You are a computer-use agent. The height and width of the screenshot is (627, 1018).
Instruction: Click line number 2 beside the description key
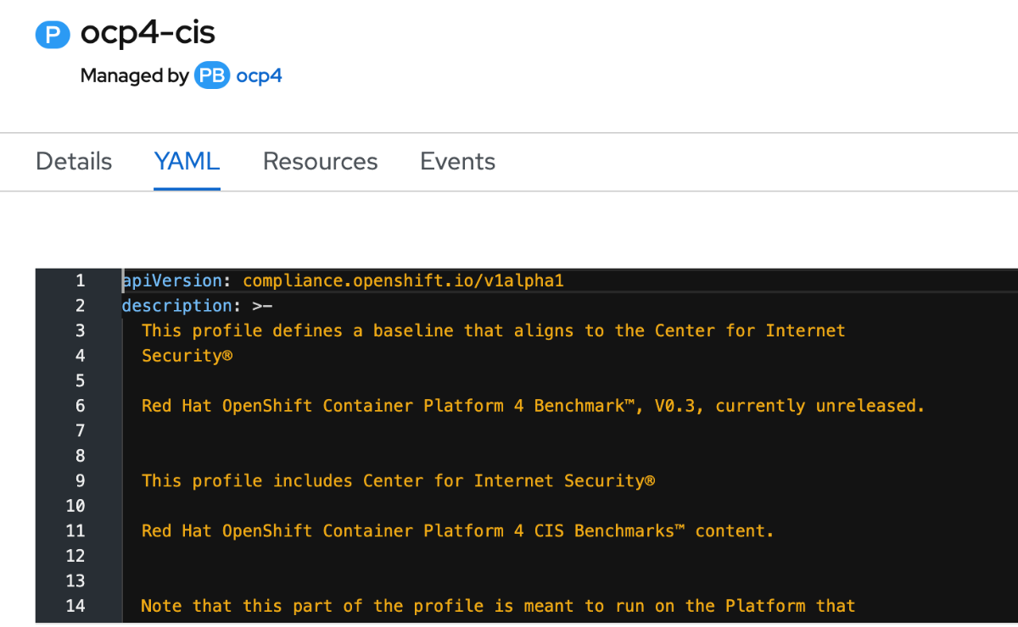[x=80, y=306]
